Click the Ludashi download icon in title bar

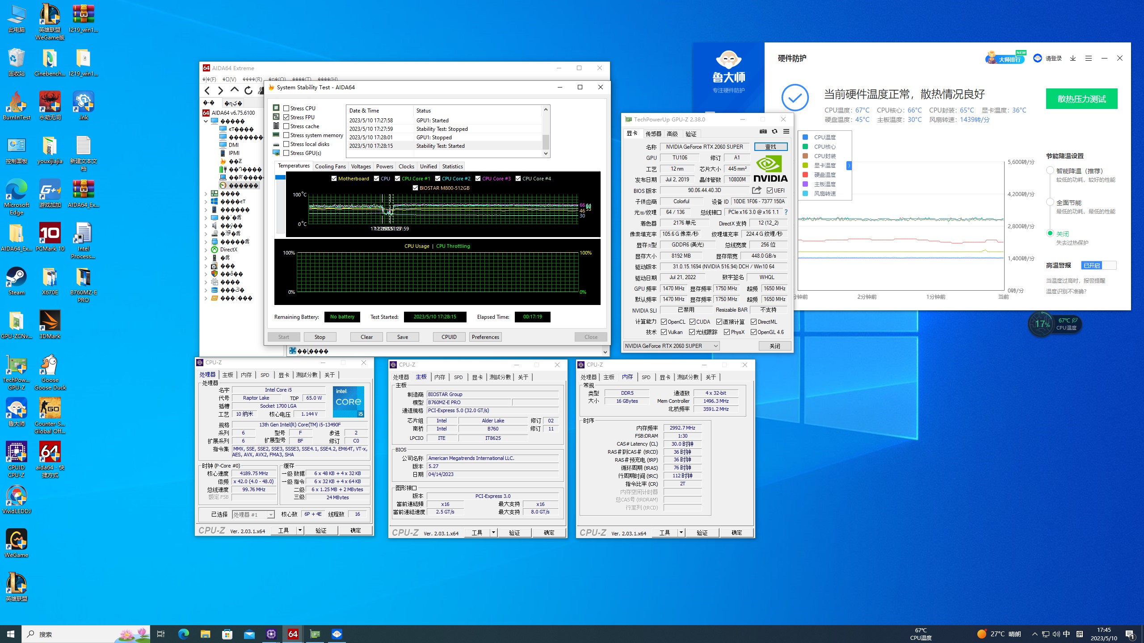[x=1072, y=58]
